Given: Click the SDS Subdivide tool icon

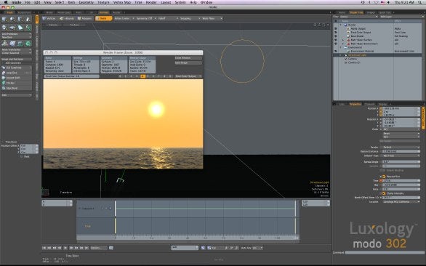Looking at the screenshot, I should [x=4, y=68].
